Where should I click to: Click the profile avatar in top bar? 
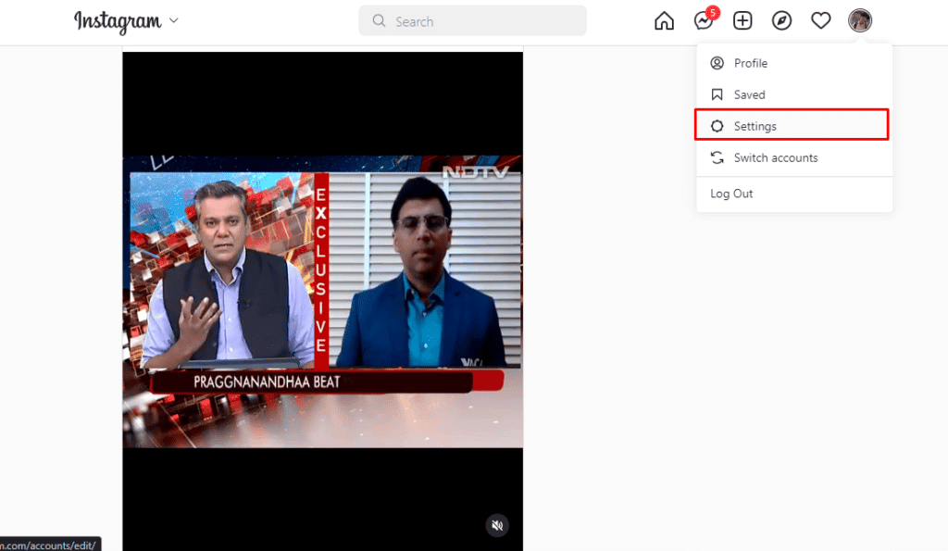pos(860,20)
